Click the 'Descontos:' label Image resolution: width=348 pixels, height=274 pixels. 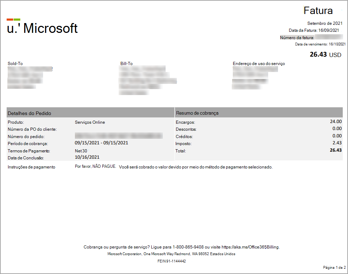coord(186,129)
